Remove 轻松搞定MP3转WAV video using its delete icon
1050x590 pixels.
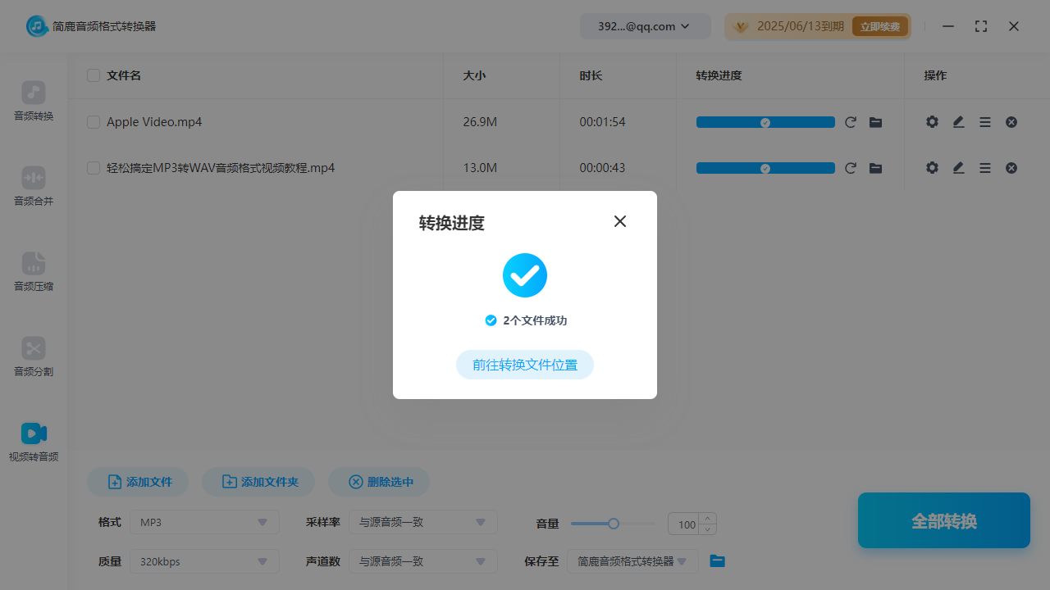(x=1011, y=167)
